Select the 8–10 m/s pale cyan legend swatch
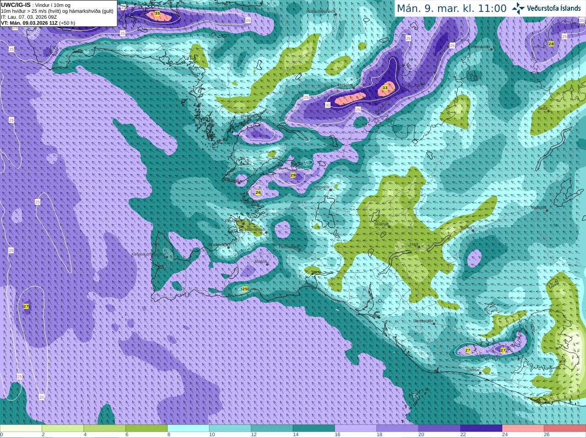This screenshot has height=438, width=586. point(189,428)
